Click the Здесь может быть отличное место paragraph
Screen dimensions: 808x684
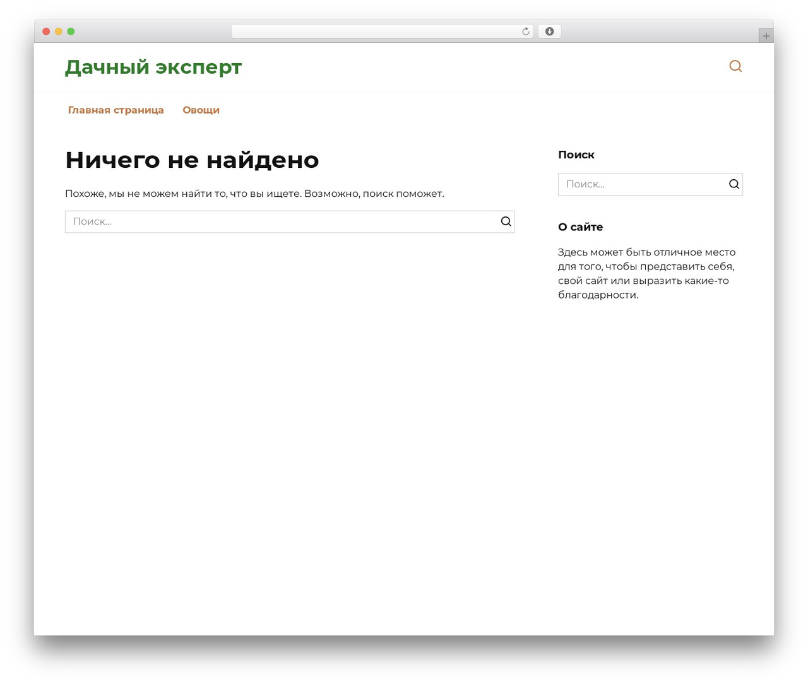pos(647,273)
